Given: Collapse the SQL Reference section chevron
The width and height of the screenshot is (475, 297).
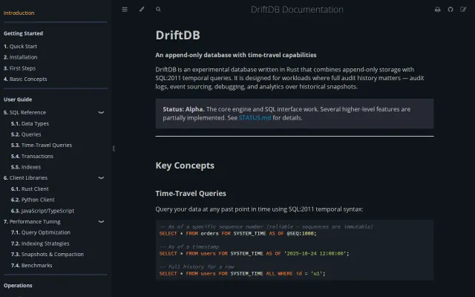Looking at the screenshot, I should (101, 112).
